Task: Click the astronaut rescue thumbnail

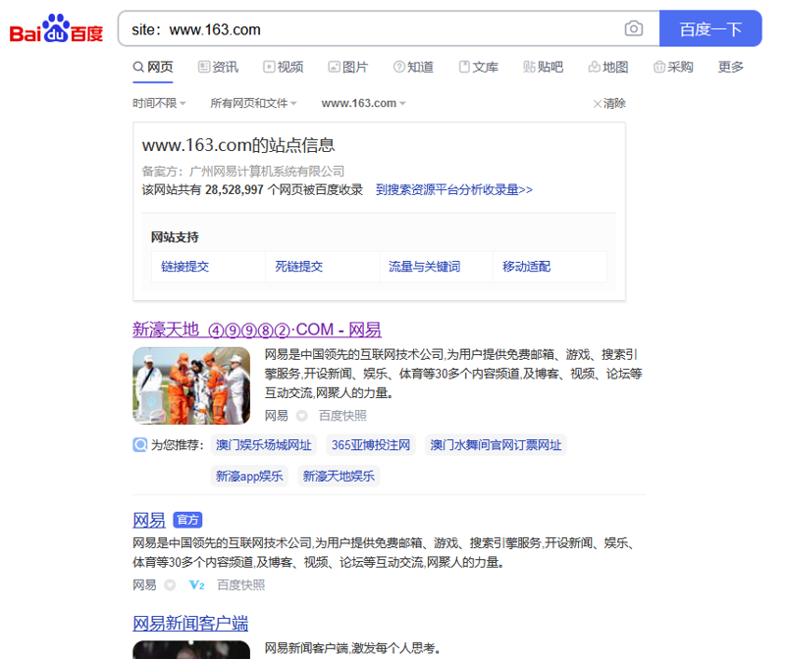Action: (191, 385)
